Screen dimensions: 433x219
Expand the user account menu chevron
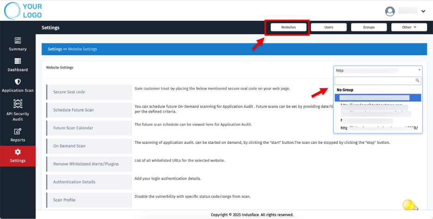[x=423, y=11]
